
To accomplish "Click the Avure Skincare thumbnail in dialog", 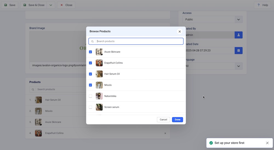I will [99, 52].
